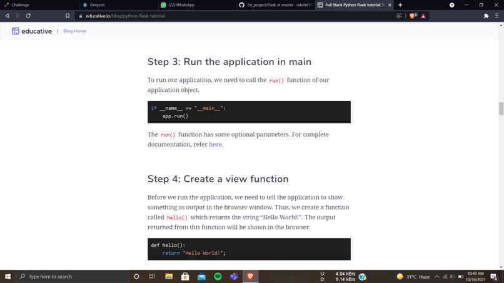Switch to the Devpost tab
504x283 pixels.
click(x=118, y=5)
